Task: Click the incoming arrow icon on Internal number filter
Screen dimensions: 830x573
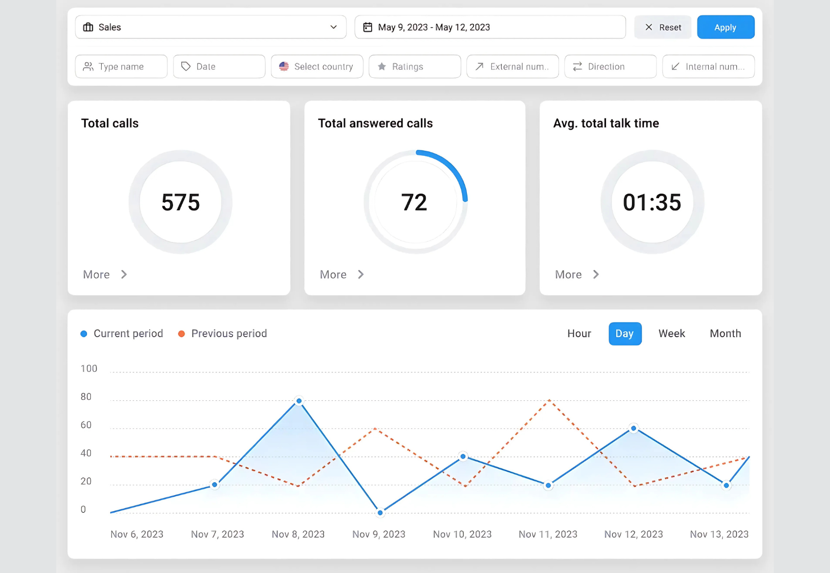Action: coord(675,66)
